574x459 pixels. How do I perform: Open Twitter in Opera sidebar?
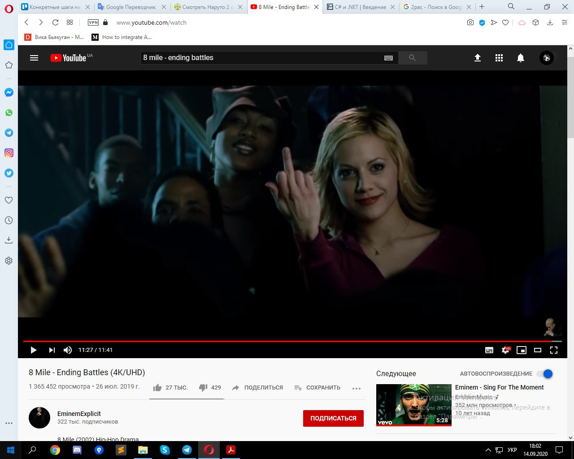tap(9, 173)
